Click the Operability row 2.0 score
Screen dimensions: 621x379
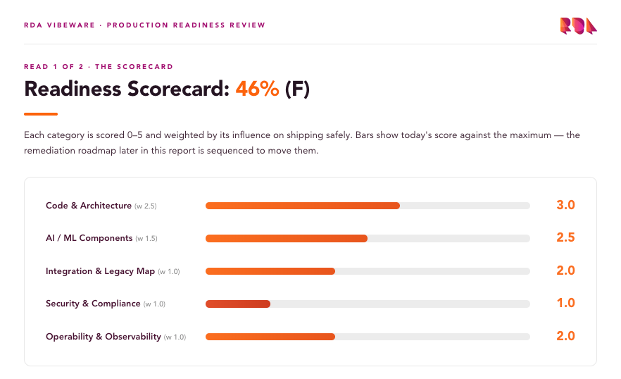[565, 336]
